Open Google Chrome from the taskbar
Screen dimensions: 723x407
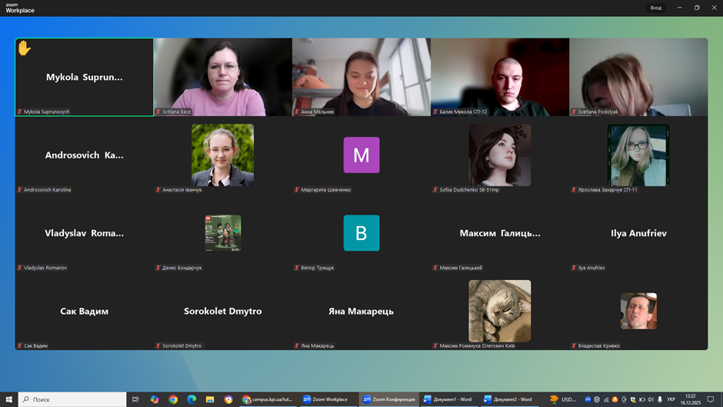click(173, 399)
